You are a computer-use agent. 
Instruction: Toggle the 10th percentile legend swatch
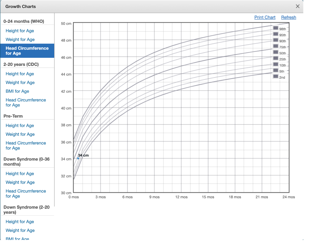276,64
